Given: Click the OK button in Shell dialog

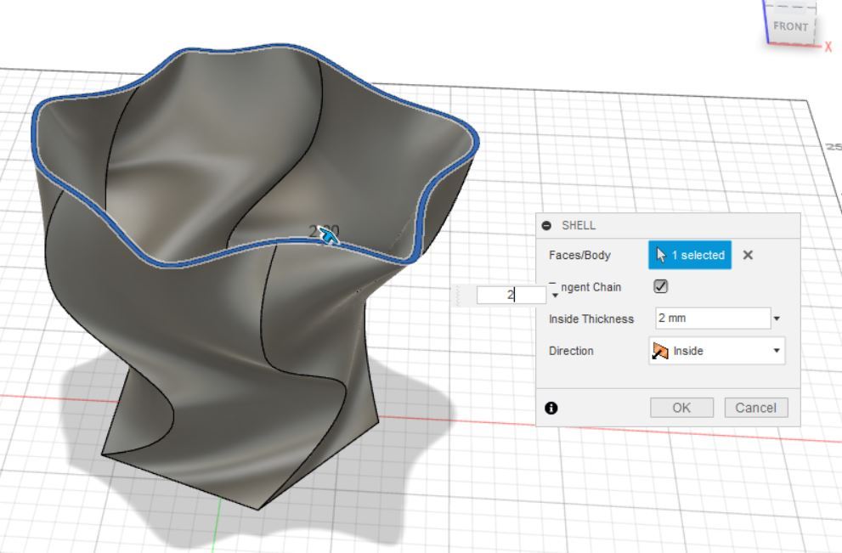Looking at the screenshot, I should coord(681,408).
